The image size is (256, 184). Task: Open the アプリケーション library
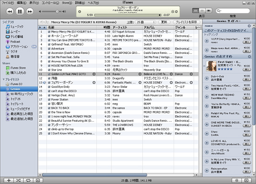pyautogui.click(x=17, y=46)
